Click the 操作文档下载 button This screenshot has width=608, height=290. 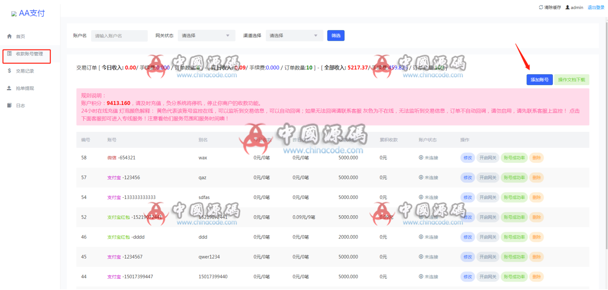coord(571,79)
